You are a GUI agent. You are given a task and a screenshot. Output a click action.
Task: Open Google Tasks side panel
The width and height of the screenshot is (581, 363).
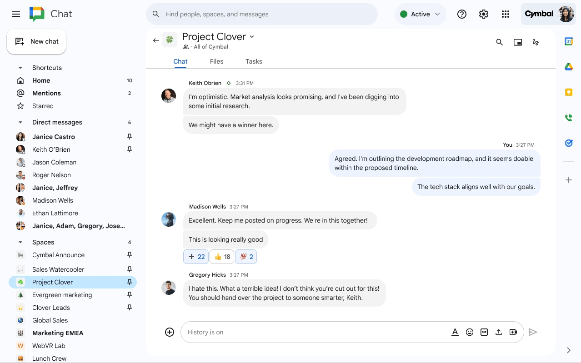pyautogui.click(x=568, y=143)
